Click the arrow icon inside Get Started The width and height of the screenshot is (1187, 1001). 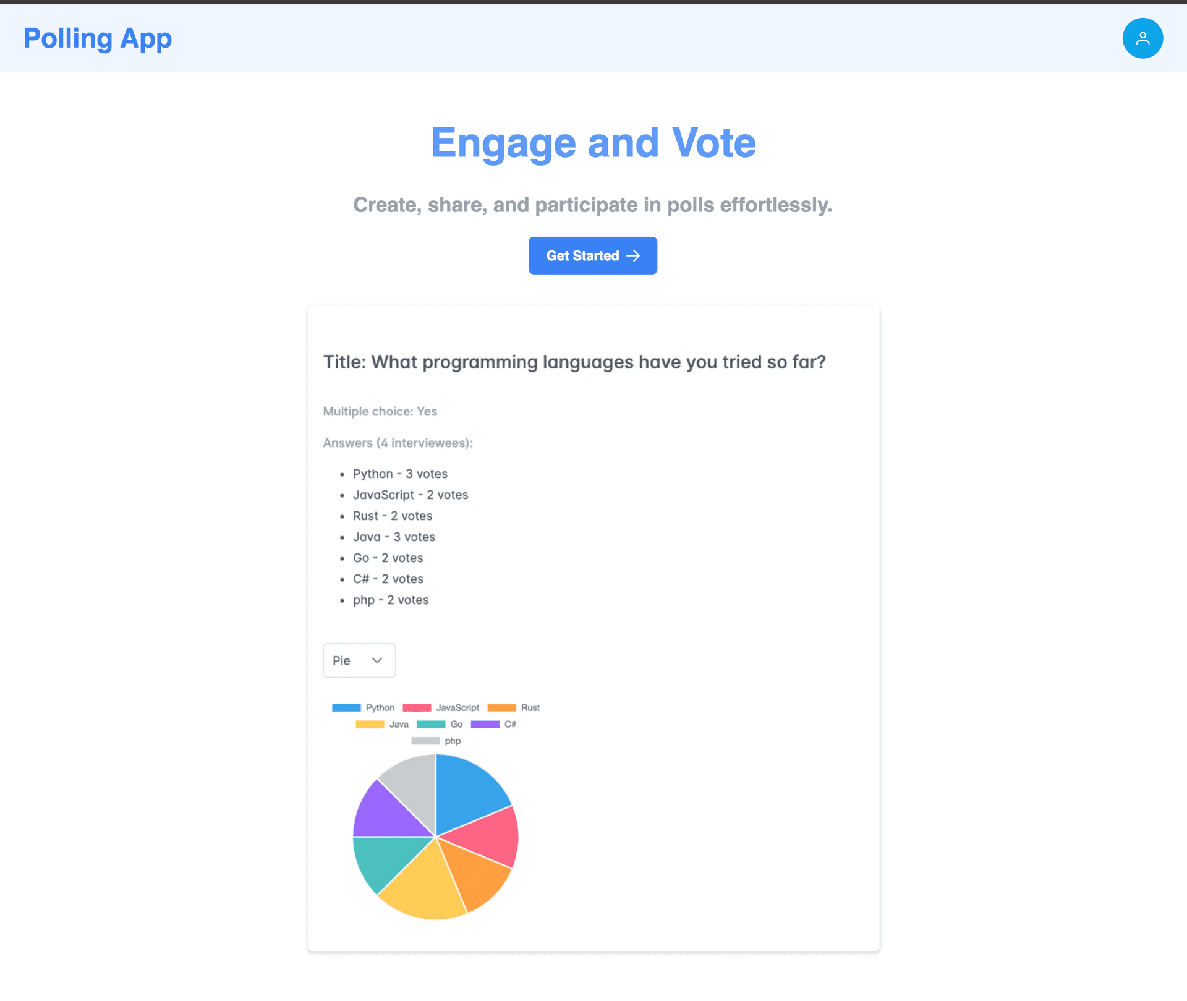pyautogui.click(x=634, y=255)
